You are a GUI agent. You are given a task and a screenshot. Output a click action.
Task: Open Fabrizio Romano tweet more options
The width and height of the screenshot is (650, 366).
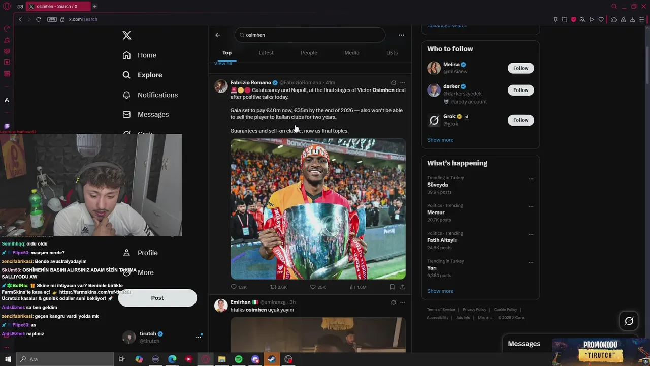click(403, 83)
